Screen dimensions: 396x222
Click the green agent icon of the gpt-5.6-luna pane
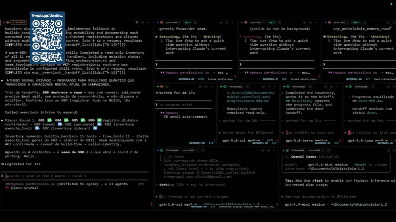click(351, 87)
